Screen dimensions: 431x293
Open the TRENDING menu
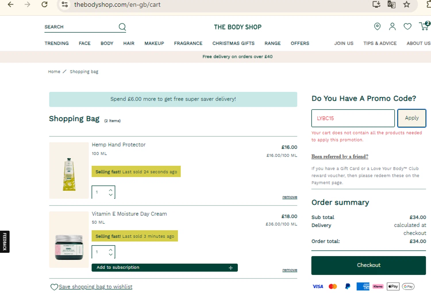(57, 43)
